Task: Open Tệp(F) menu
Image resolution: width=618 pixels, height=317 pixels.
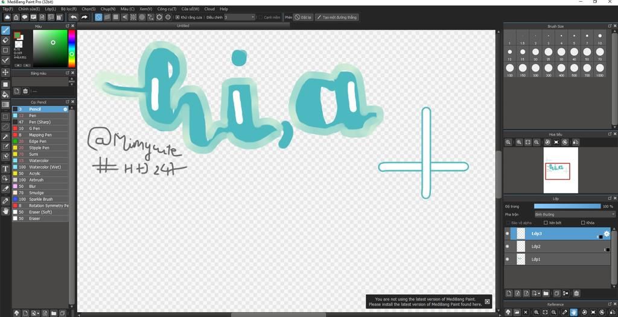Action: [7, 8]
